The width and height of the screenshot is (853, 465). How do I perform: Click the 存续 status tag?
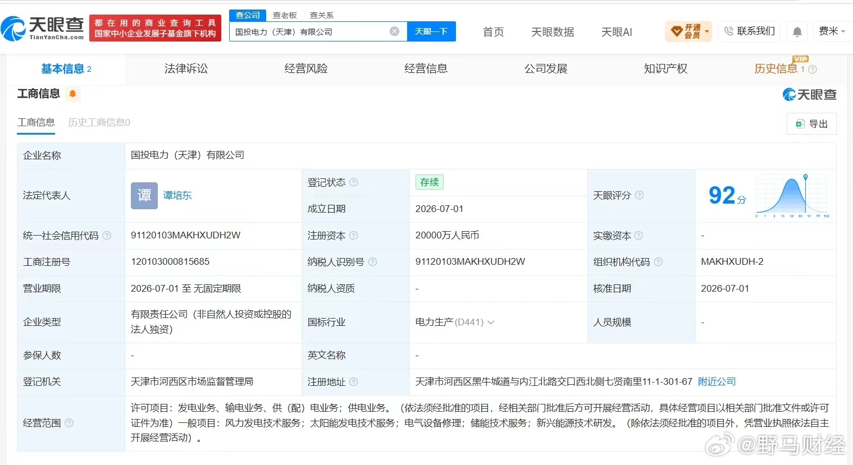click(430, 182)
